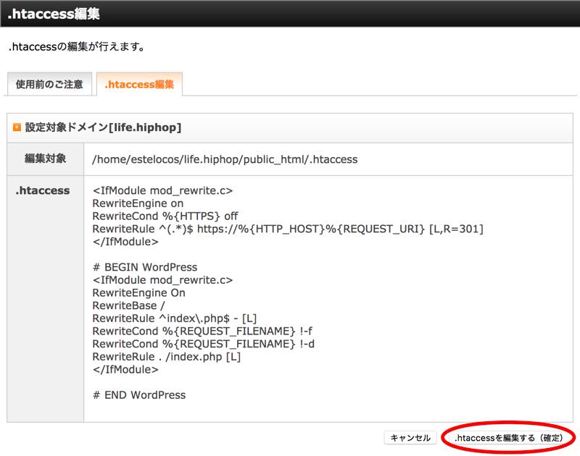This screenshot has height=456, width=580.
Task: Click the # BEGIN WordPress comment line
Action: 145,267
